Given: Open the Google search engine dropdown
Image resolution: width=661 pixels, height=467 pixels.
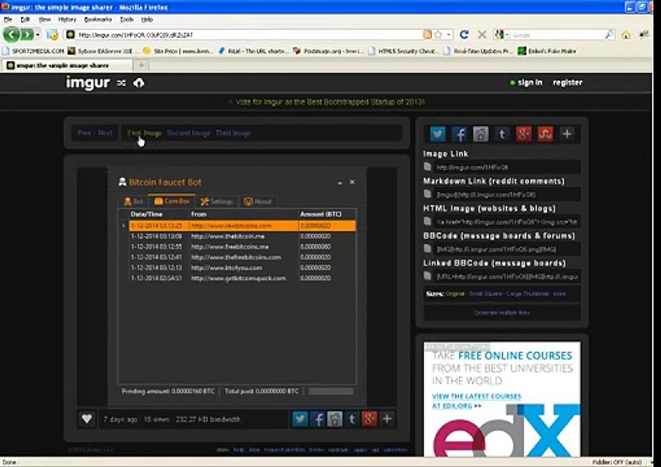Looking at the screenshot, I should (502, 35).
